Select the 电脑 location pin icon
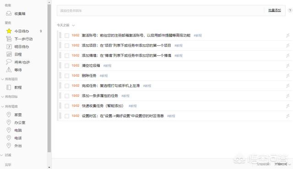This screenshot has height=169, width=293. [x=9, y=130]
